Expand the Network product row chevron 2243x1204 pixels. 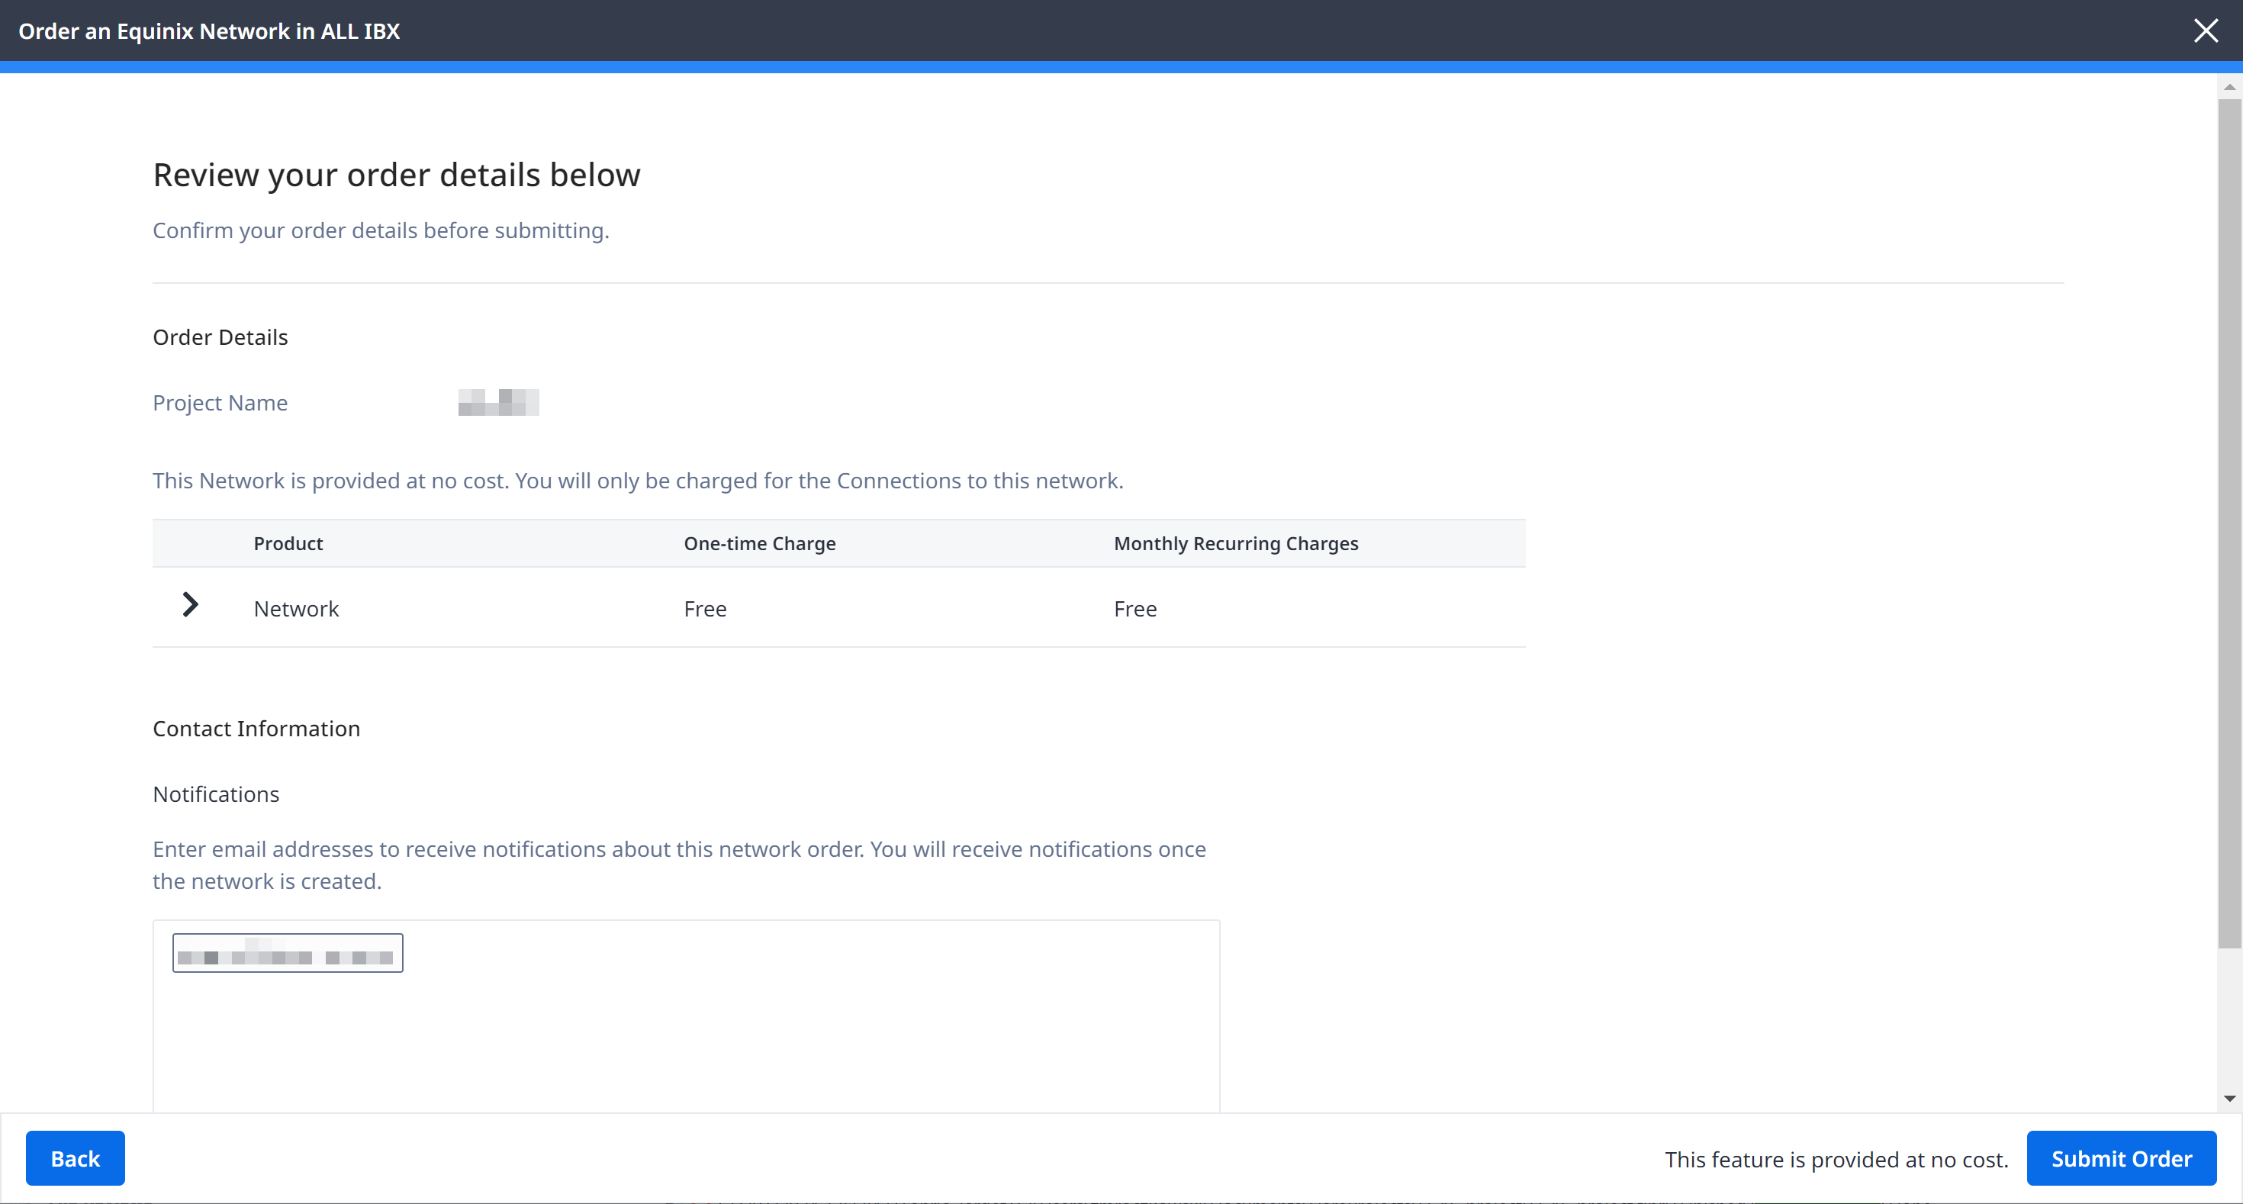(190, 604)
